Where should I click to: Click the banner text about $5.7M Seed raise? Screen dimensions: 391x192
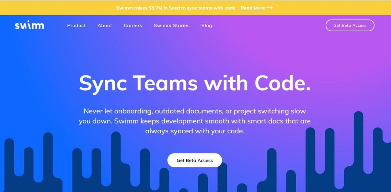pos(176,8)
